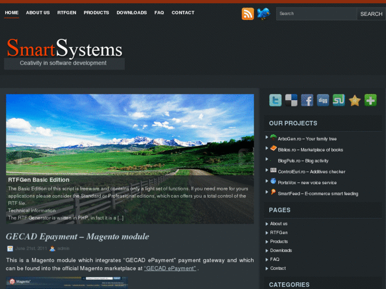Click the PortaVox globe icon
The width and height of the screenshot is (386, 289).
pyautogui.click(x=273, y=181)
